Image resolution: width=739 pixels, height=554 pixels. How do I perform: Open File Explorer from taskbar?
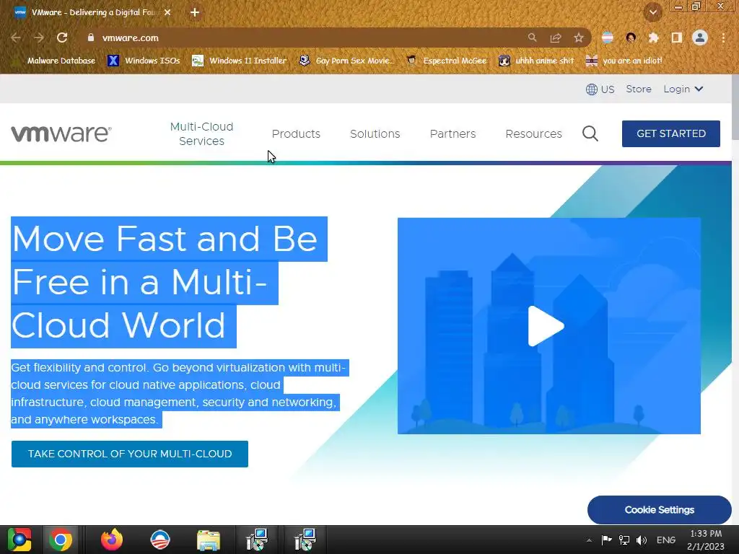tap(209, 540)
